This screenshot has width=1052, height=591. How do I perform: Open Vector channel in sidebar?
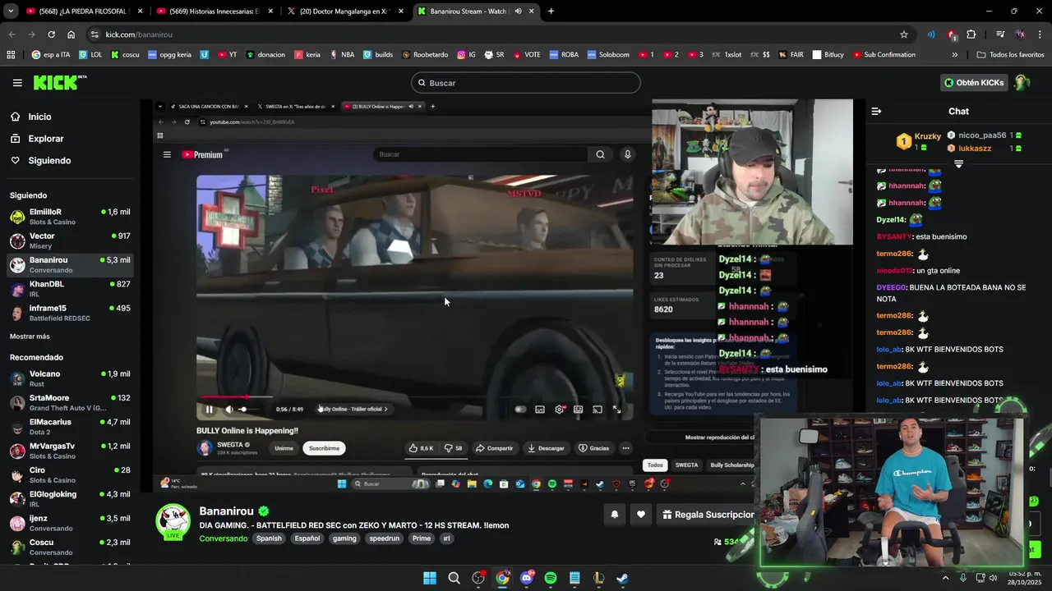70,241
